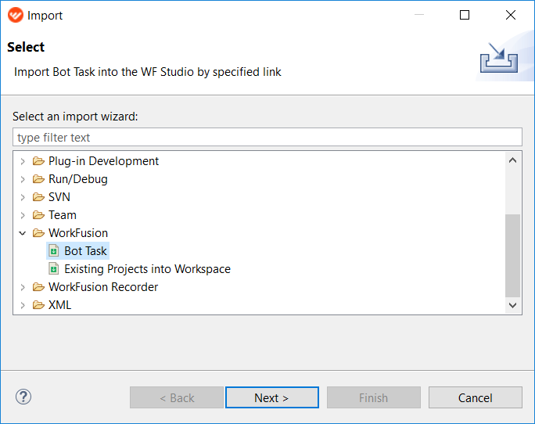The image size is (535, 424).
Task: Click the disabled Finish button
Action: (x=374, y=397)
